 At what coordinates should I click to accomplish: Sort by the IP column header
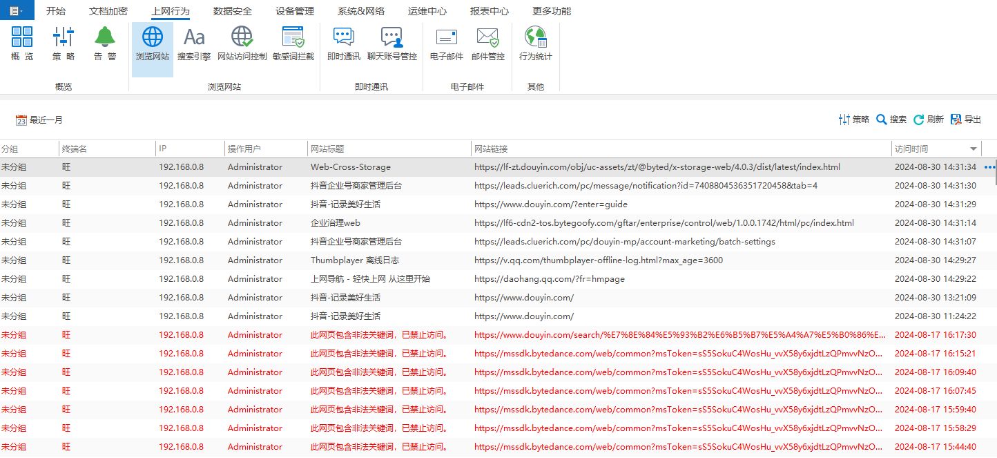click(190, 149)
